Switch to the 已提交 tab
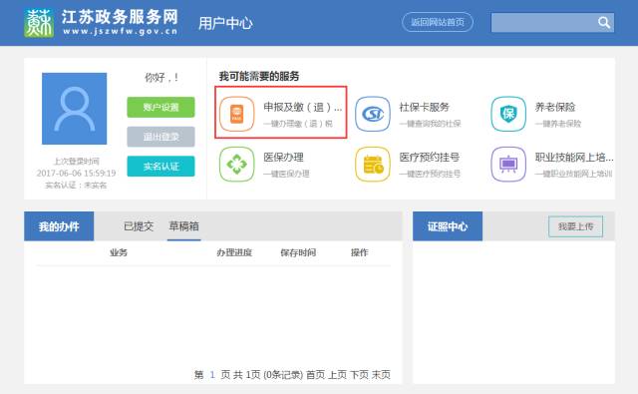The width and height of the screenshot is (638, 394). [139, 226]
